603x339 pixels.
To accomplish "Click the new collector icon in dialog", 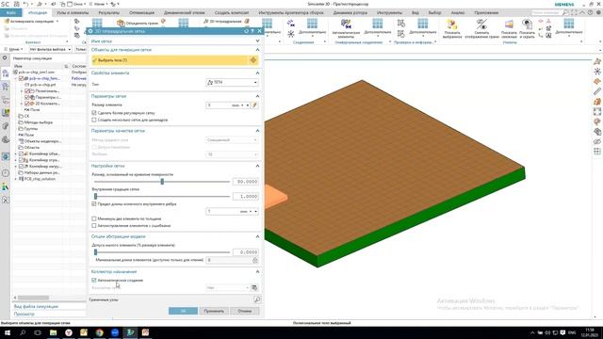I will point(254,287).
